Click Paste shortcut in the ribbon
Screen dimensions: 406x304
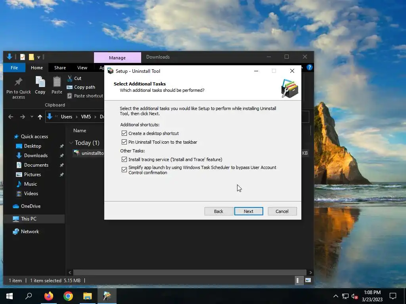pos(85,96)
